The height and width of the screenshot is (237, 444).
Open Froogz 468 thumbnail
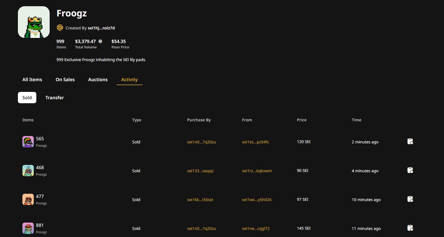(x=28, y=171)
